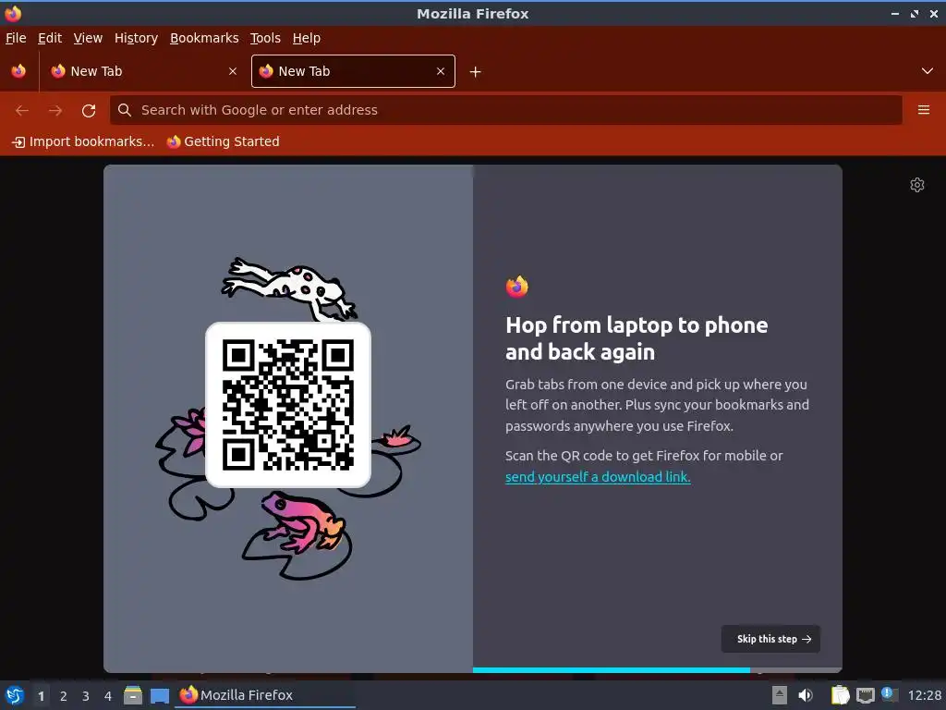The height and width of the screenshot is (710, 946).
Task: Switch to workspace 4
Action: (x=108, y=696)
